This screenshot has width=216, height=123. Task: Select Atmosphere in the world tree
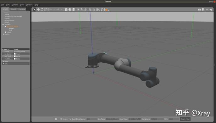tap(9, 20)
